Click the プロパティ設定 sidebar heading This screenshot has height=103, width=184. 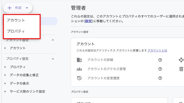tap(18, 59)
